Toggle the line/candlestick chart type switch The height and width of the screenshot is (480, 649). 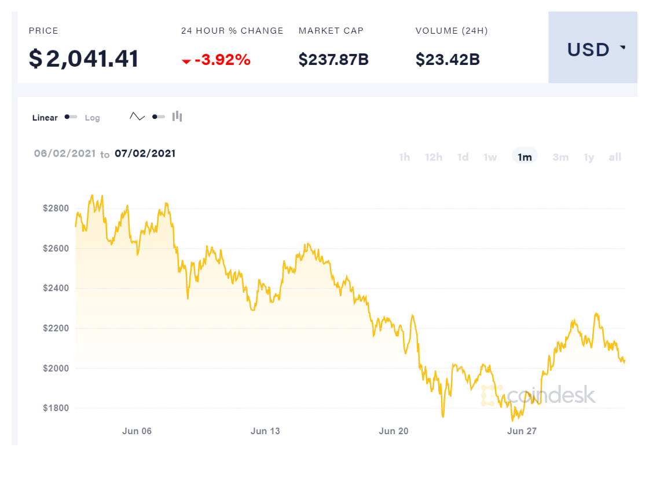tap(158, 117)
